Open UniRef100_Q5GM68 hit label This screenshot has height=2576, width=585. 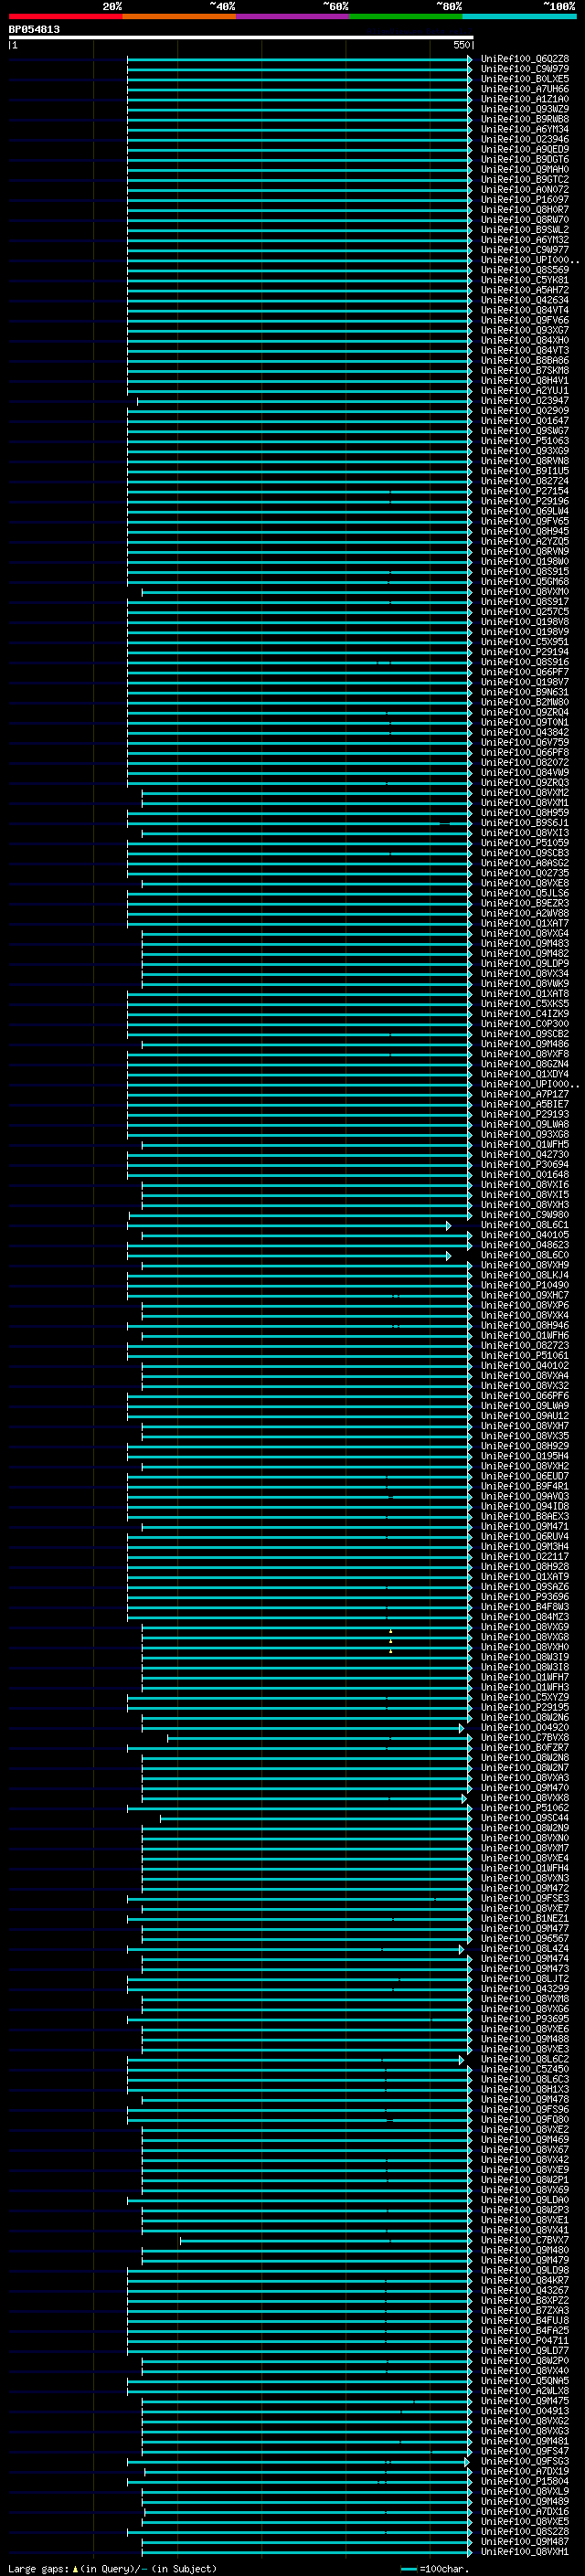[525, 582]
